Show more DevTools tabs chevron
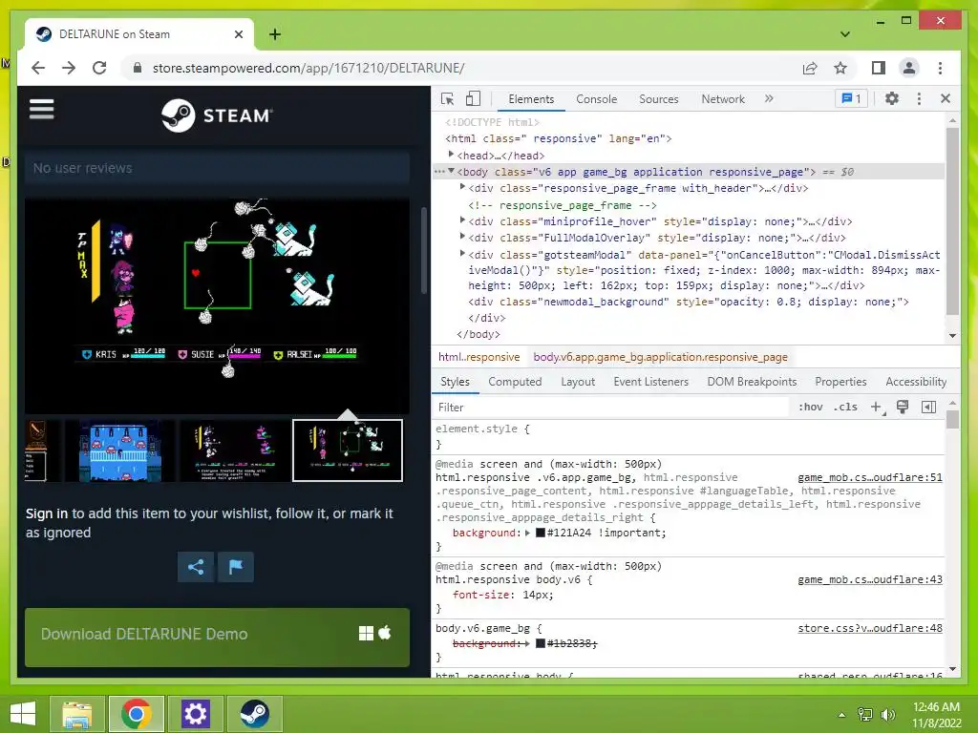 769,98
